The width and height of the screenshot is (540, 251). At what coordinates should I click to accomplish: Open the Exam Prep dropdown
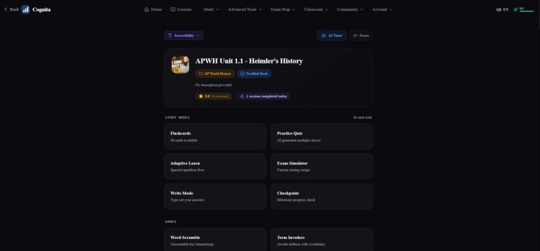283,9
